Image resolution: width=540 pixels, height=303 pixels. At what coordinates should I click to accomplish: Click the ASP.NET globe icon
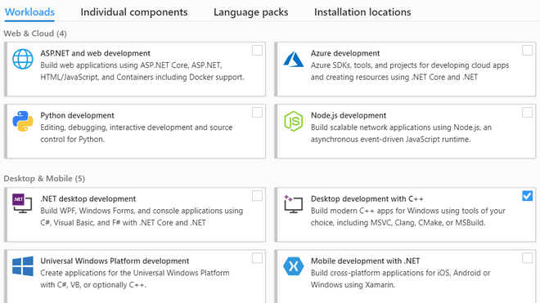pyautogui.click(x=23, y=59)
